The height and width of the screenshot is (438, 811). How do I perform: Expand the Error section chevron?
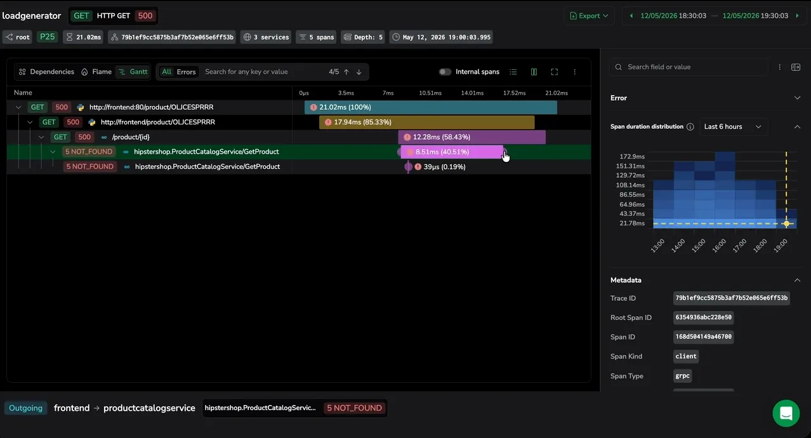coord(798,98)
